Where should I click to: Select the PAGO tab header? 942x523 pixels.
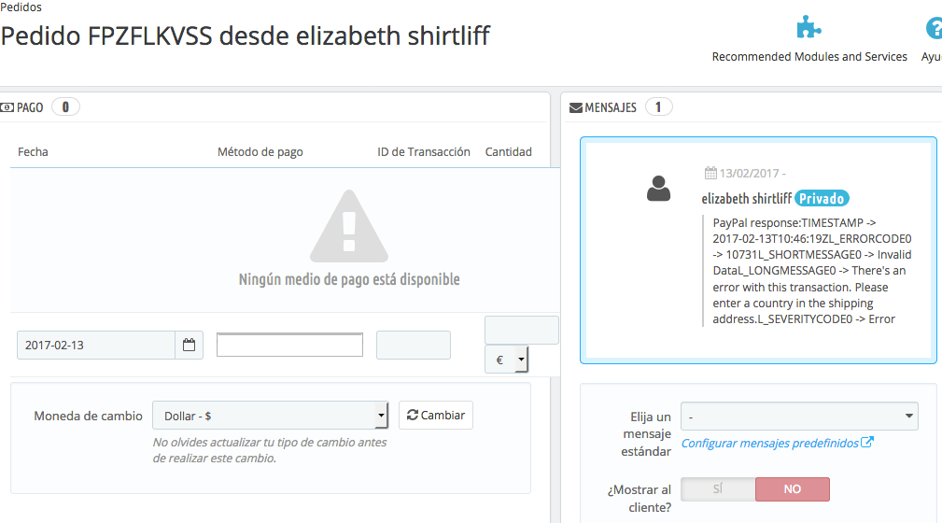(x=30, y=107)
